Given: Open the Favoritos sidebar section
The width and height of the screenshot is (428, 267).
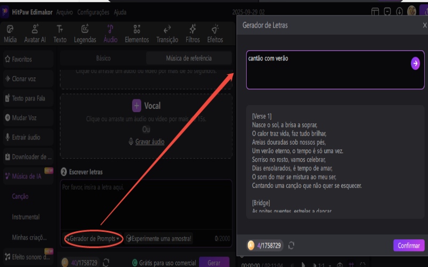Looking at the screenshot, I should [x=28, y=59].
